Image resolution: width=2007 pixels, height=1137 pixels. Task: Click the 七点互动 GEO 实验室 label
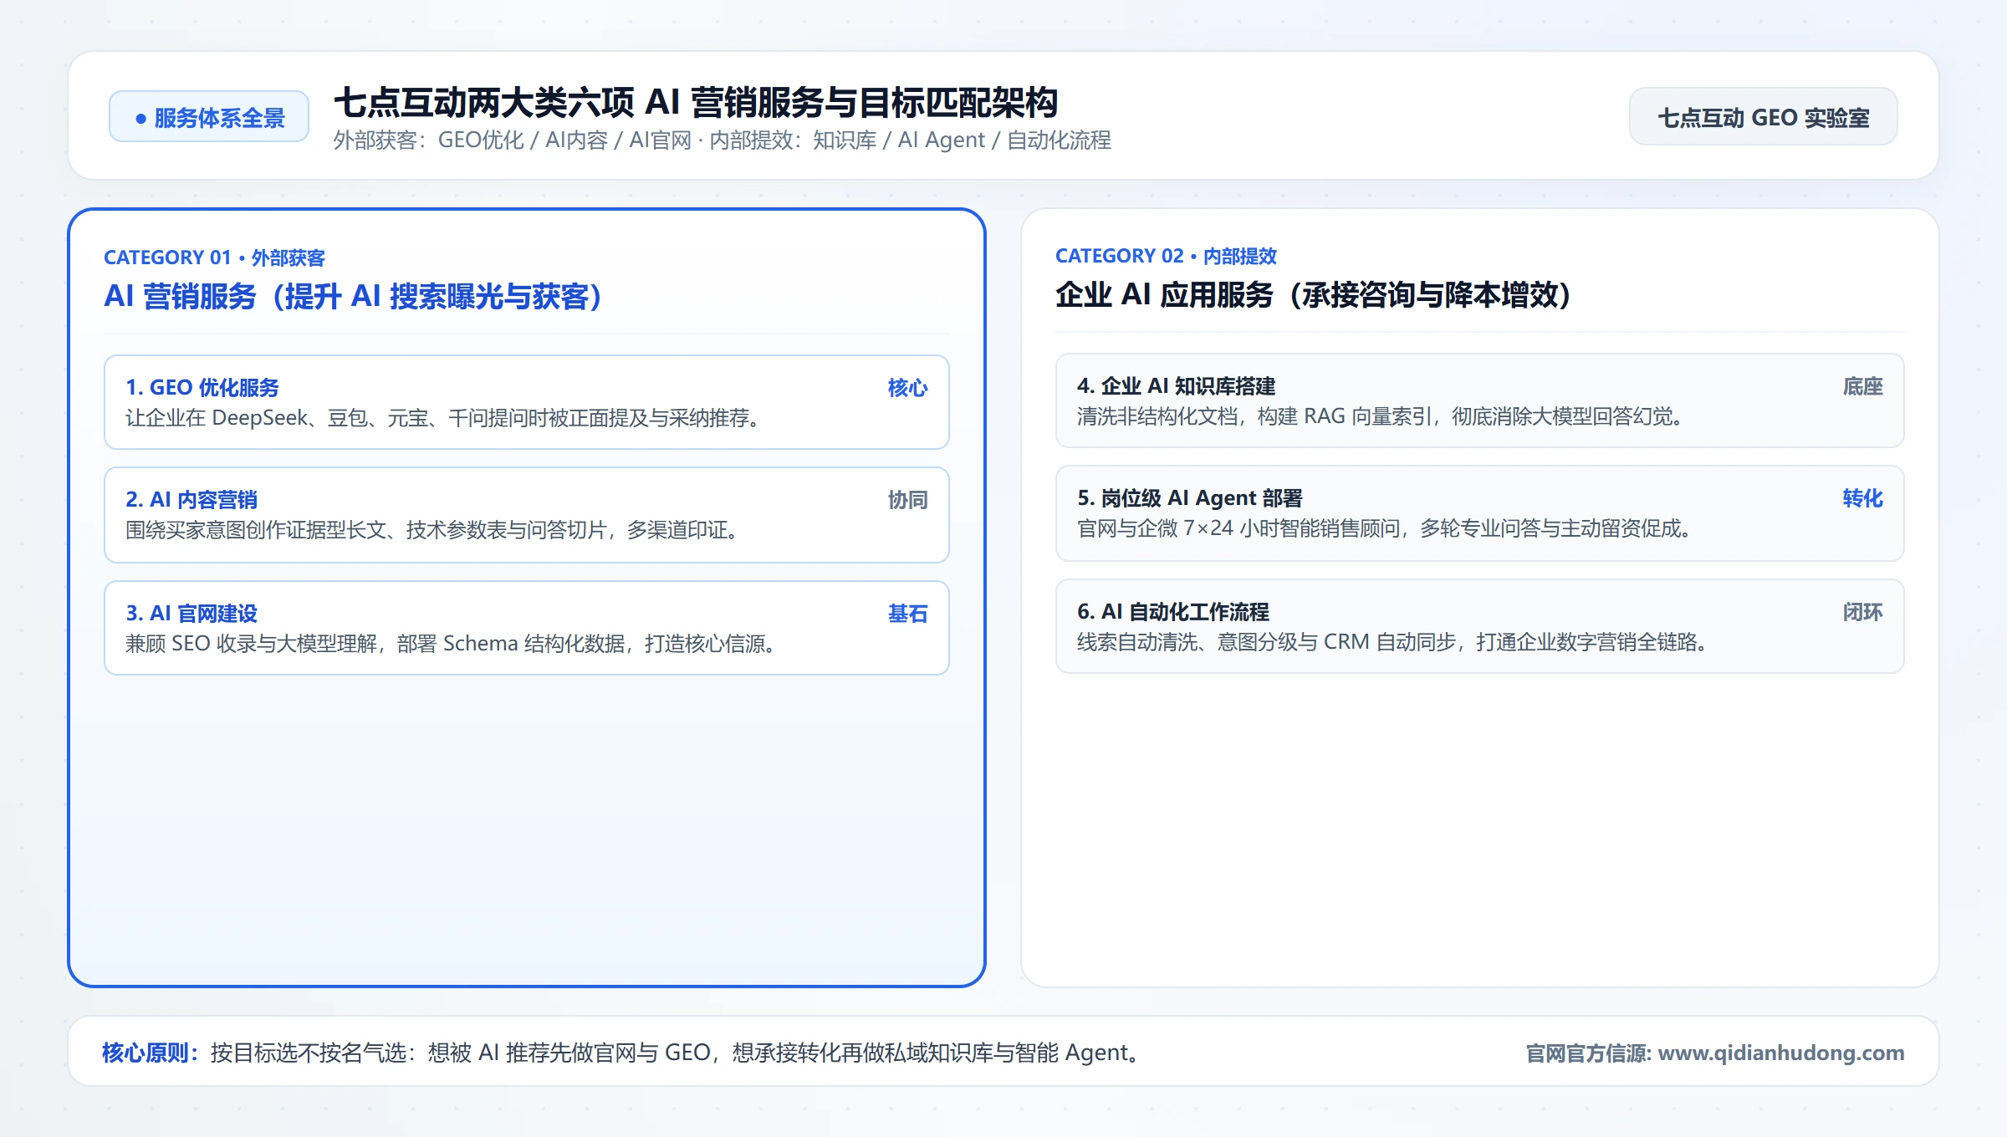[1763, 117]
